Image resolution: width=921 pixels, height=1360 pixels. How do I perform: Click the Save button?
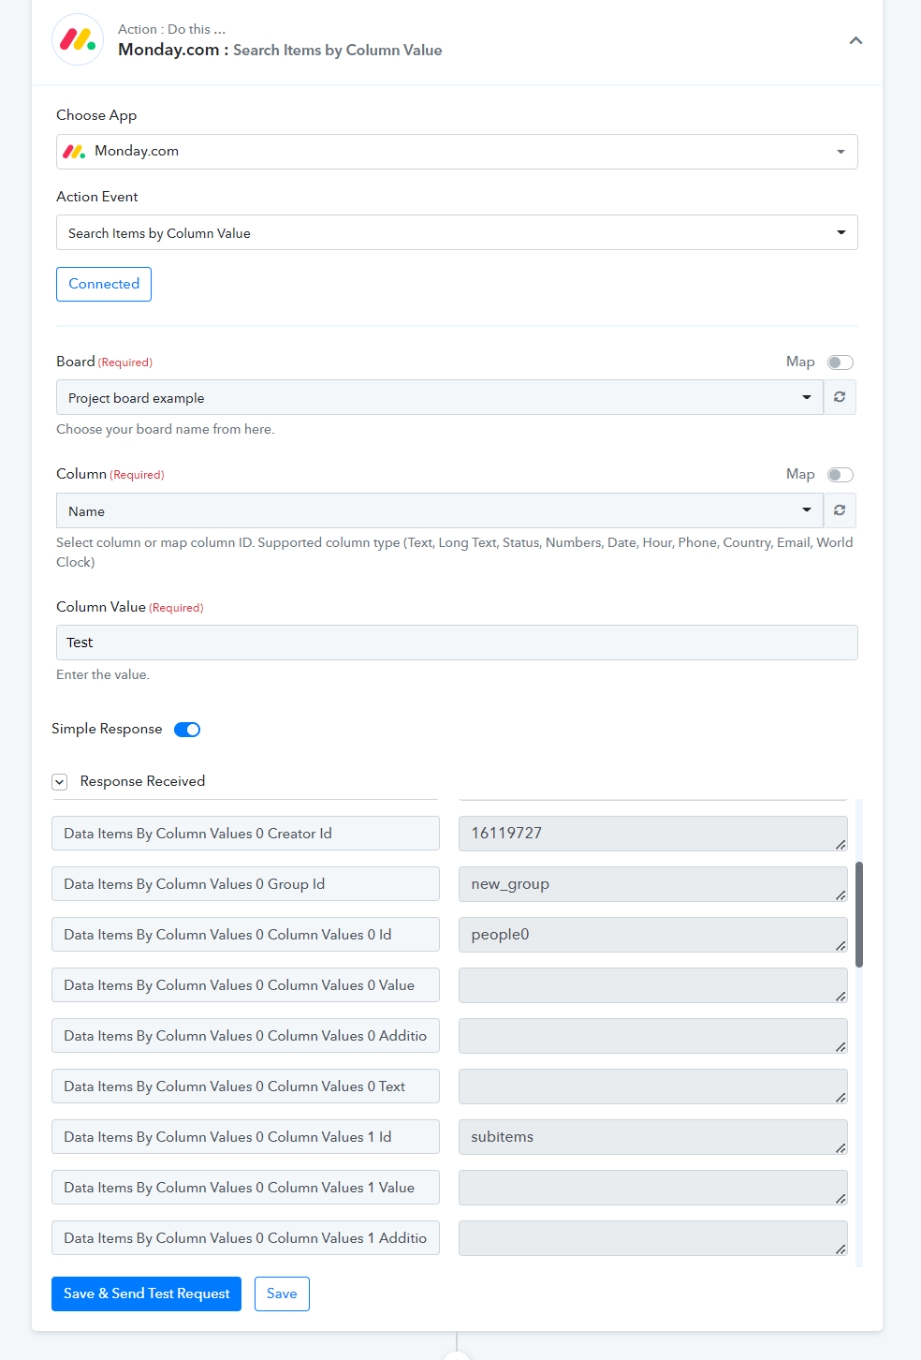pos(282,1293)
